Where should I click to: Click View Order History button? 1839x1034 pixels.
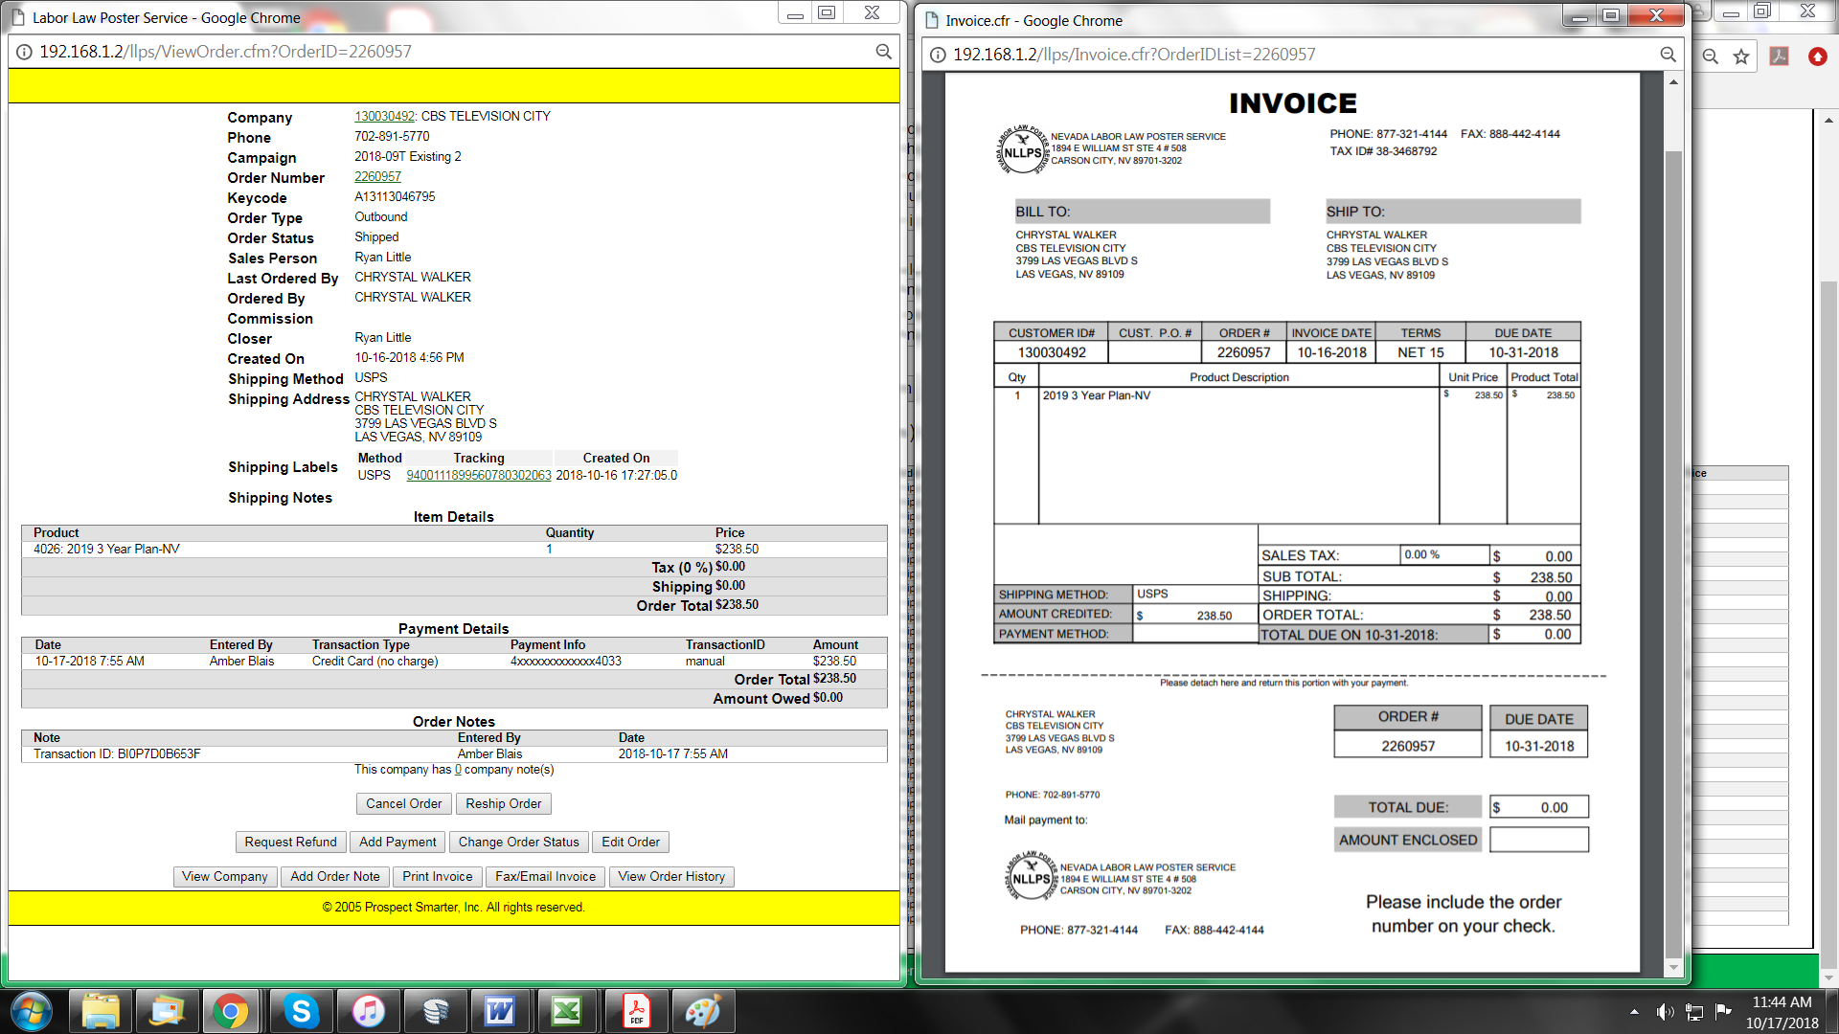[x=670, y=876]
